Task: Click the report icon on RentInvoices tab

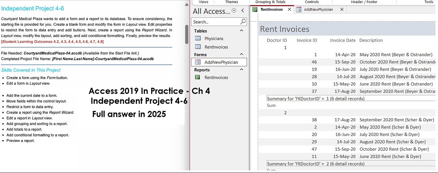Action: coord(255,10)
